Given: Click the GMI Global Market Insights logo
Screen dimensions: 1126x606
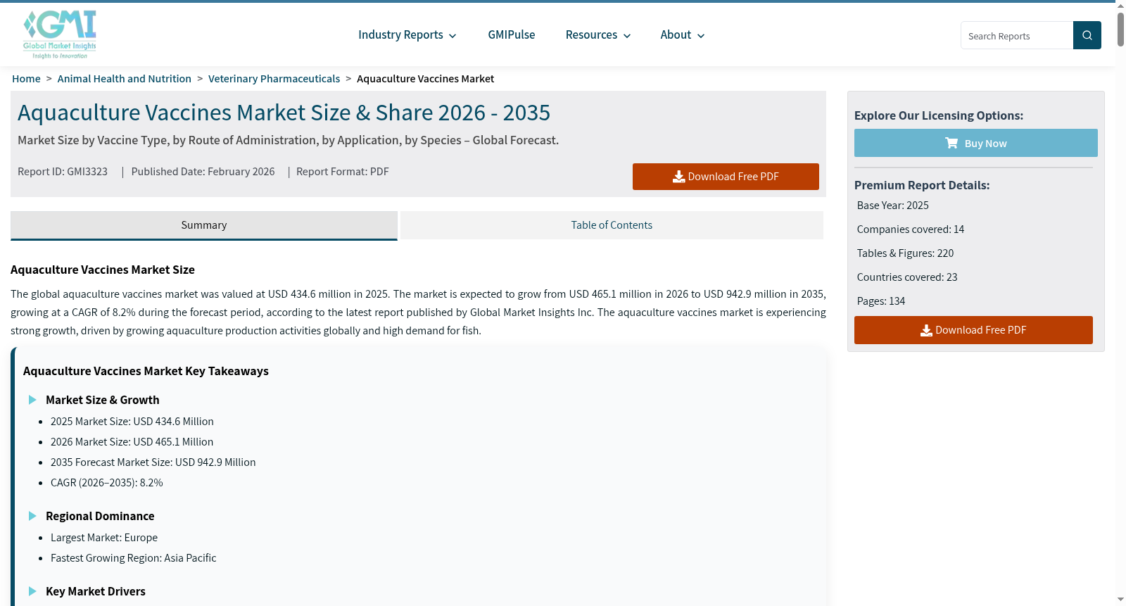Looking at the screenshot, I should 60,34.
